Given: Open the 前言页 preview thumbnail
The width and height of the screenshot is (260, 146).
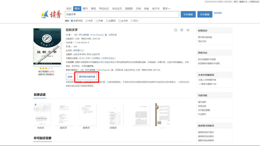Looking at the screenshot, I should click(88, 115).
